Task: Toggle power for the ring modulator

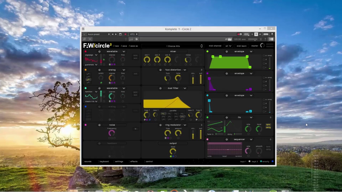Action: [160, 125]
